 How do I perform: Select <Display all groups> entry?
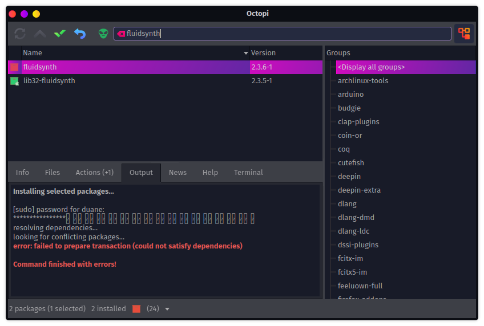click(x=406, y=67)
